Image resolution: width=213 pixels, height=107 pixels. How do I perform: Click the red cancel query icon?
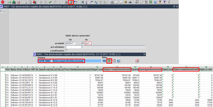35,2
